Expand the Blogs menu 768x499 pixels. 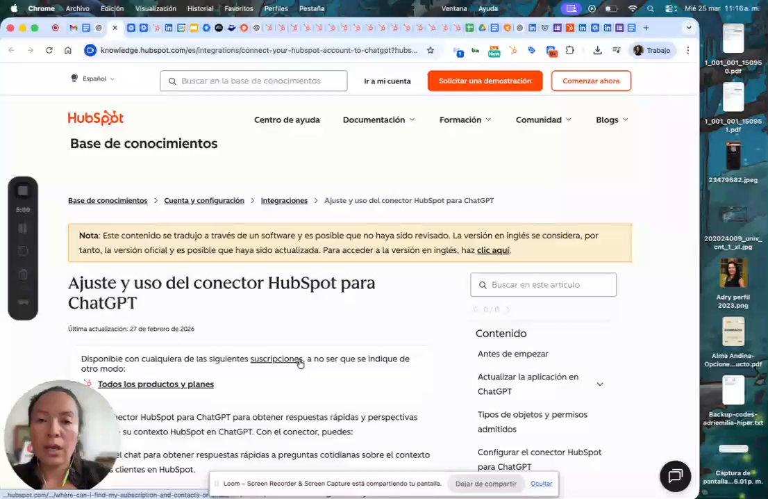click(612, 120)
